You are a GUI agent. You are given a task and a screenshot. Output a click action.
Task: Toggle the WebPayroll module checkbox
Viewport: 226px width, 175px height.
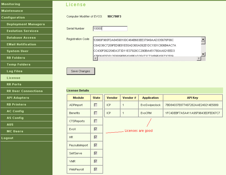[x=96, y=169]
